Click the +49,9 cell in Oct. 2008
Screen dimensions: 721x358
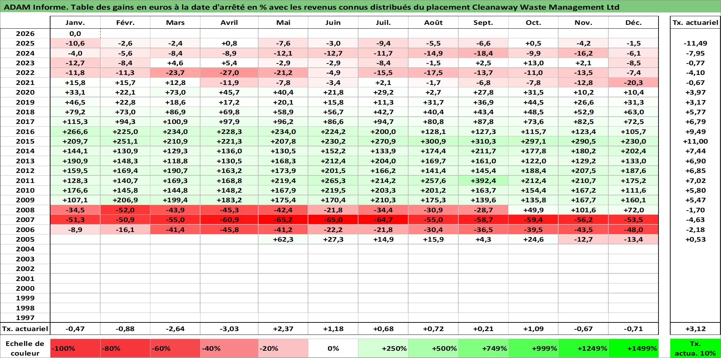click(533, 210)
